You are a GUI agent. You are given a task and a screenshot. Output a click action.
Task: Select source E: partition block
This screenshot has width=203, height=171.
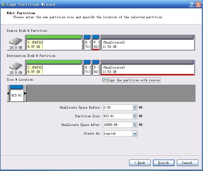(87, 43)
